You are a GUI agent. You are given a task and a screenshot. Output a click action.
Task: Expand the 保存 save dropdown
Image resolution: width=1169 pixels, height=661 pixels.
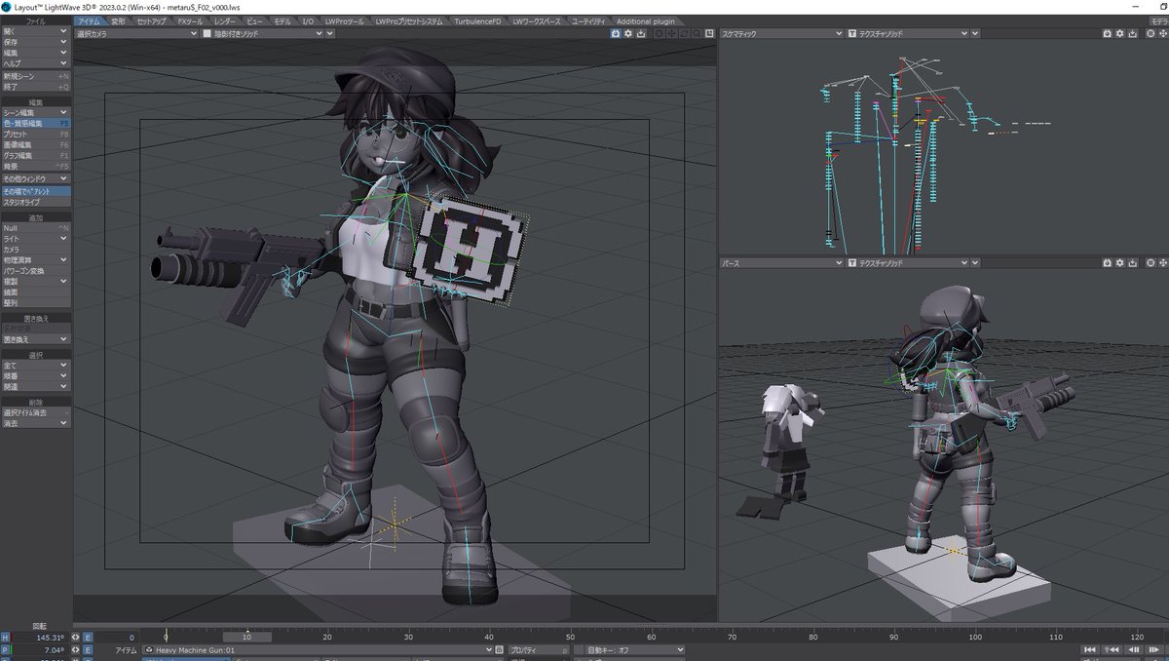pyautogui.click(x=35, y=42)
